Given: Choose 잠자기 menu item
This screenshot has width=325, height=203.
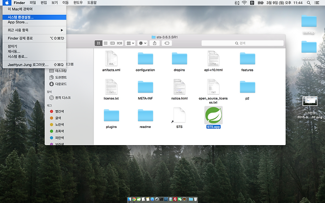Looking at the screenshot, I should coord(34,46).
